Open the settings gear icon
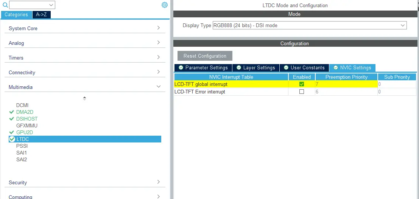 (x=164, y=5)
